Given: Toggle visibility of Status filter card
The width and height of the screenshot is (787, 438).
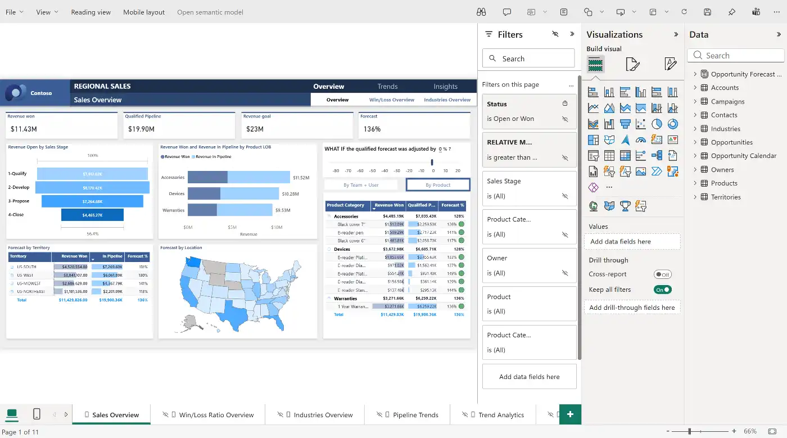Looking at the screenshot, I should [x=565, y=119].
